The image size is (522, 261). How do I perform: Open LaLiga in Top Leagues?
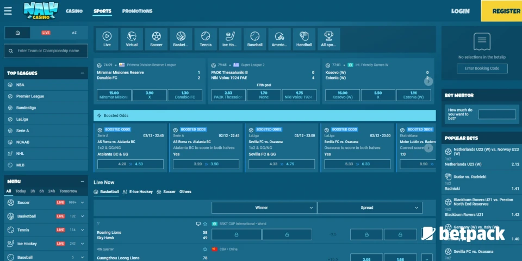click(46, 119)
